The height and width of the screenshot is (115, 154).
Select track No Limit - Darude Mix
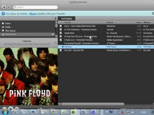(74, 50)
